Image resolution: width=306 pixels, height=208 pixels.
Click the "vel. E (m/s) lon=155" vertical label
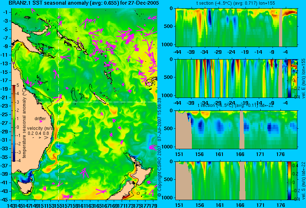[x=303, y=78]
